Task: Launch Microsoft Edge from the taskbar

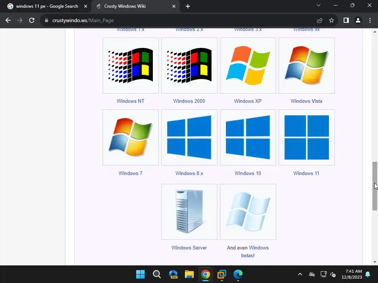Action: (238, 274)
